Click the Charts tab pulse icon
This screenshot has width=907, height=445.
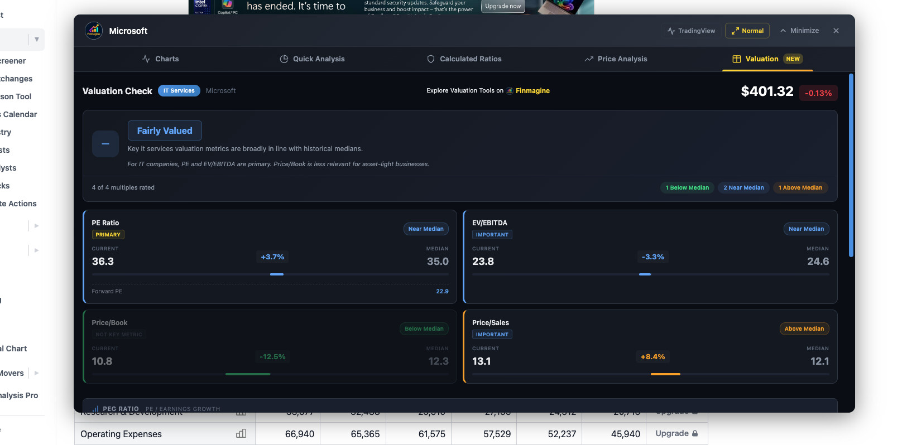click(146, 59)
